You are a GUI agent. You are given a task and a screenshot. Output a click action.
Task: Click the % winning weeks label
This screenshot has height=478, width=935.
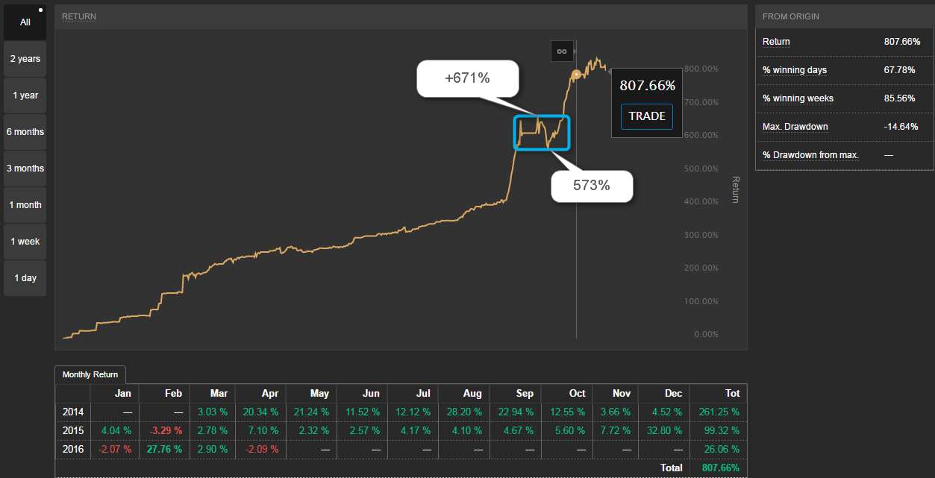tap(798, 98)
